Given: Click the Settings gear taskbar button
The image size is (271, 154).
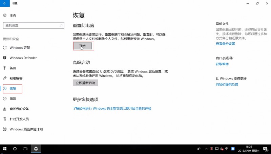Looking at the screenshot, I should 36,149.
